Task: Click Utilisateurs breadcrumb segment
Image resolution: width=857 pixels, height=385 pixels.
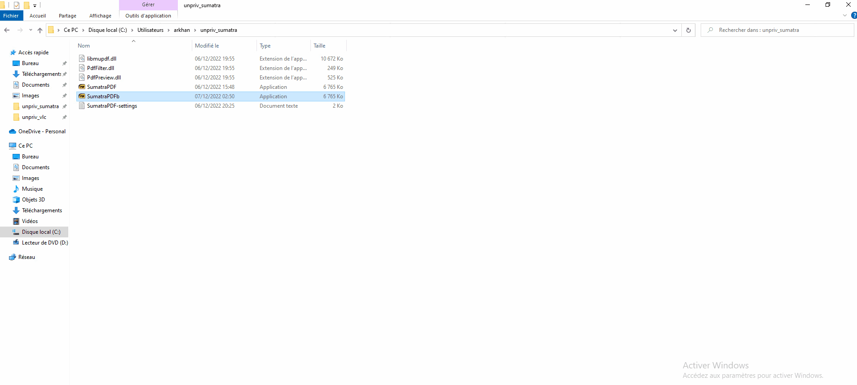Action: pos(150,30)
